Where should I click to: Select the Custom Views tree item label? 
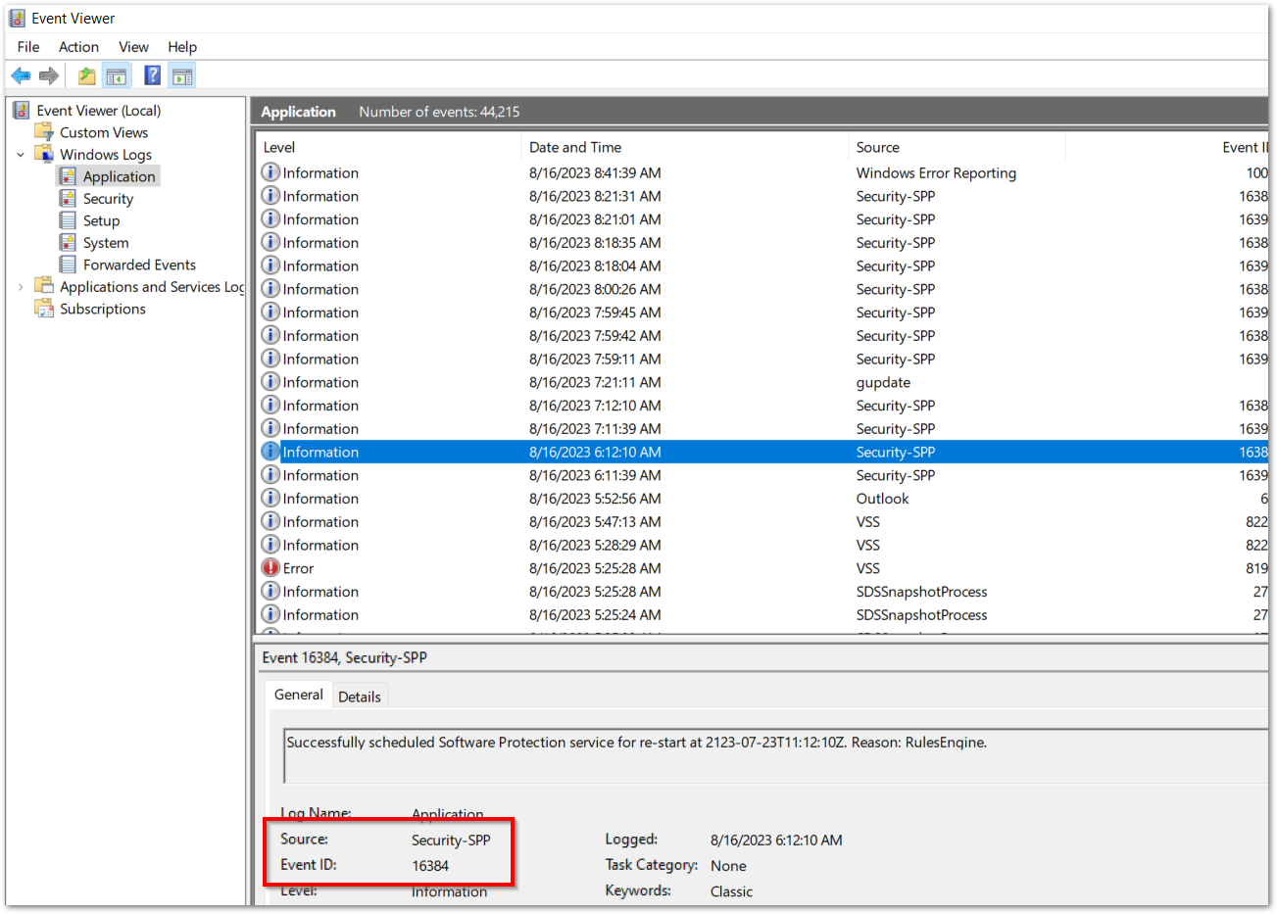[x=104, y=132]
